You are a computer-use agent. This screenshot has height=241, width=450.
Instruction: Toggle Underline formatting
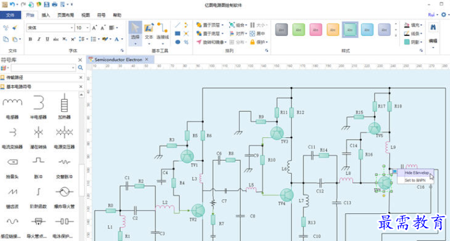(x=47, y=39)
